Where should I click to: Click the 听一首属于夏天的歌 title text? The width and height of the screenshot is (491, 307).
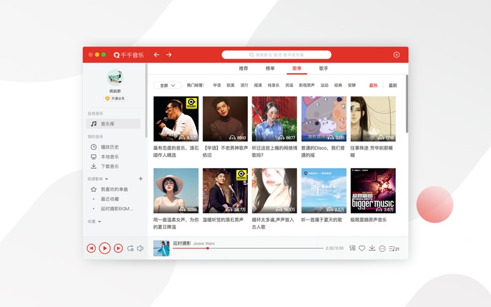(322, 220)
